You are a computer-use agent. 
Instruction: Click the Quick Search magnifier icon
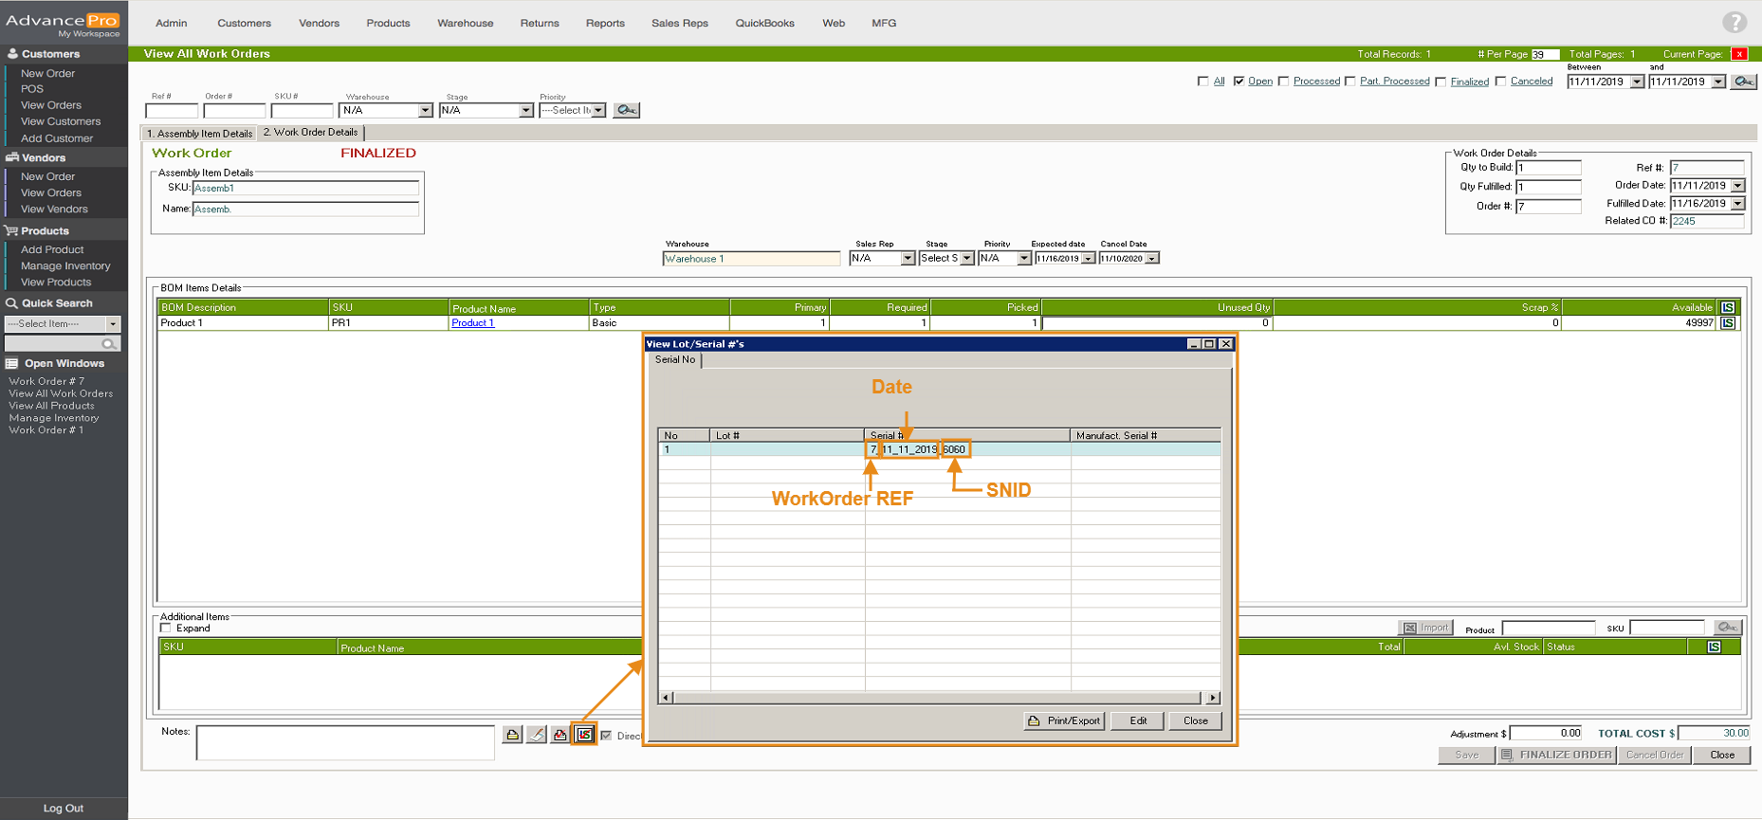[x=110, y=344]
